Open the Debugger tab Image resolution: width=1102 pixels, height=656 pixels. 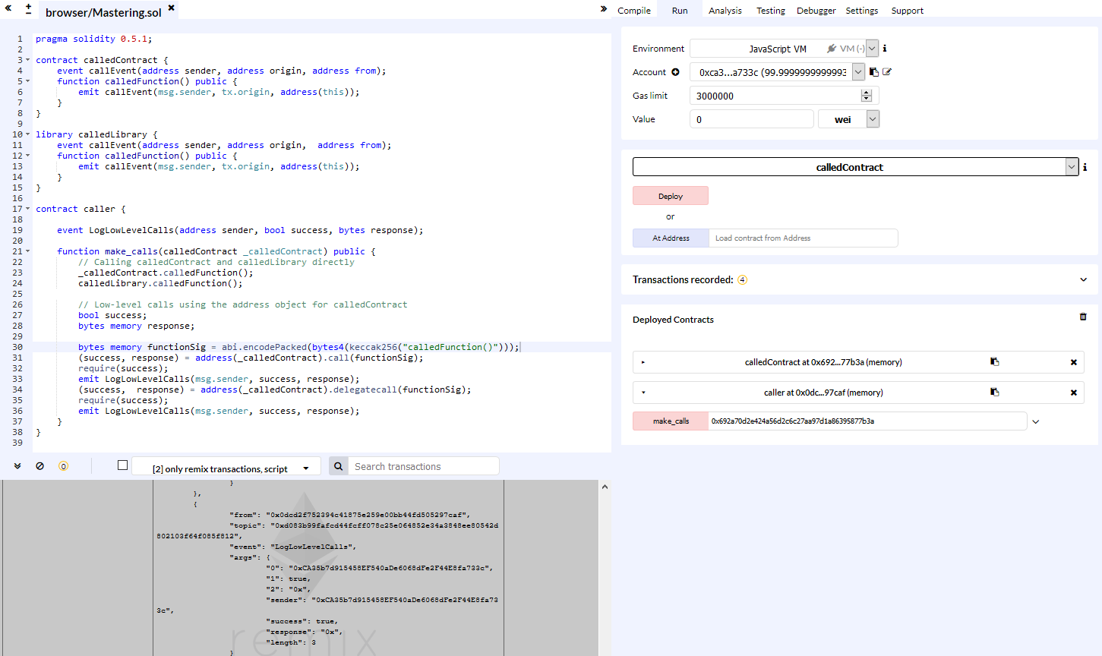coord(816,11)
